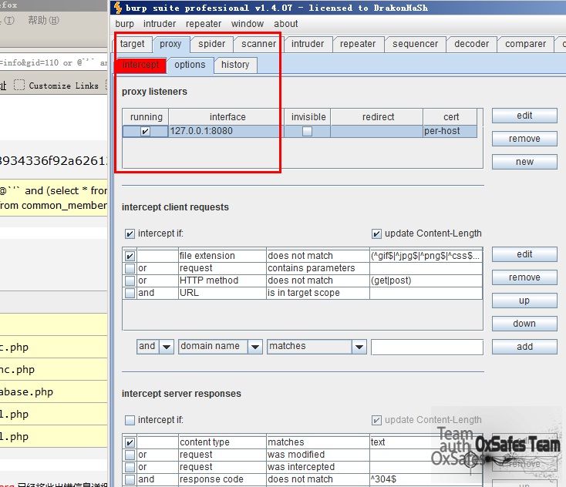Move selected client rule up
Image resolution: width=566 pixels, height=487 pixels.
(x=524, y=301)
